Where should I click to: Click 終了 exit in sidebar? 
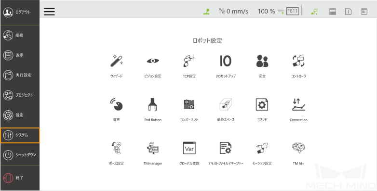[20, 178]
